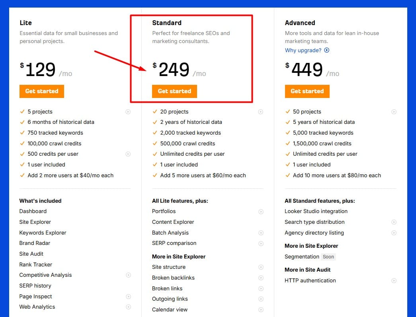The image size is (416, 317).
Task: Click the play icon next to "Batch Analysis"
Action: (261, 233)
